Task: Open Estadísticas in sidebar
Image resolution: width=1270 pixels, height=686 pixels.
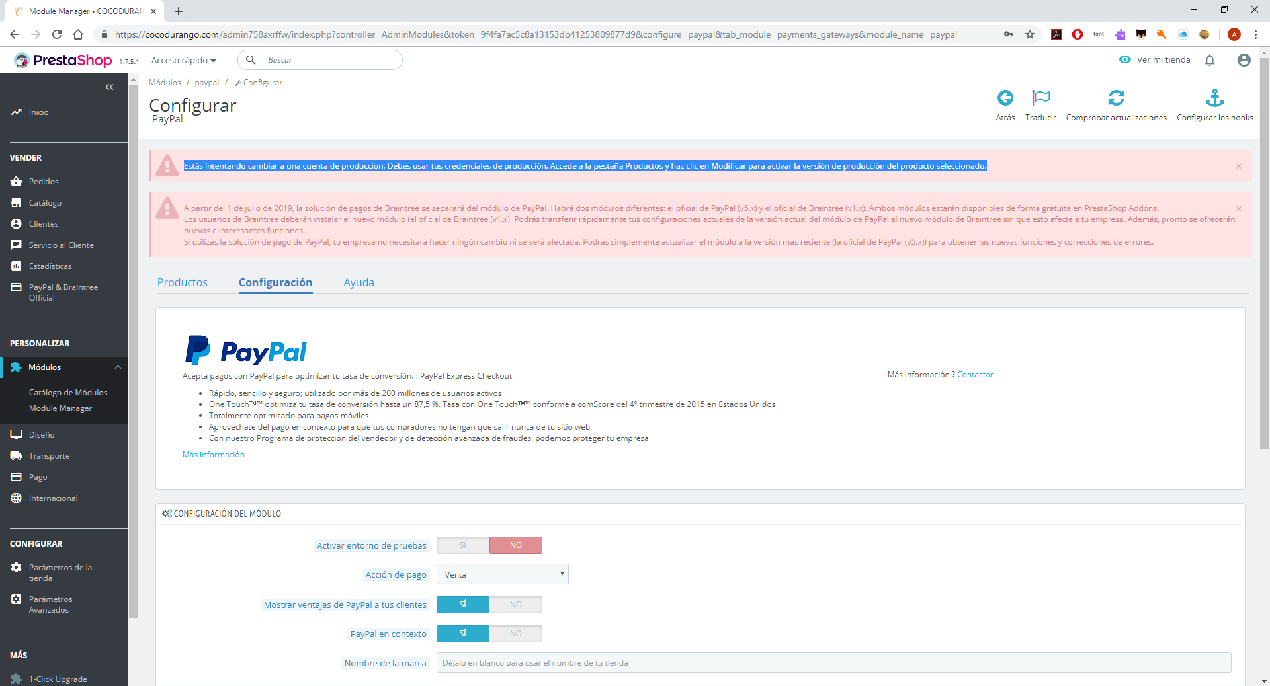Action: [50, 266]
